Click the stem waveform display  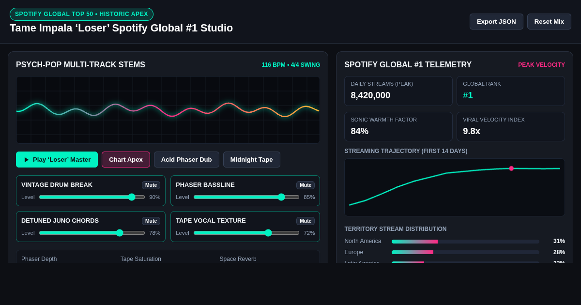click(168, 110)
